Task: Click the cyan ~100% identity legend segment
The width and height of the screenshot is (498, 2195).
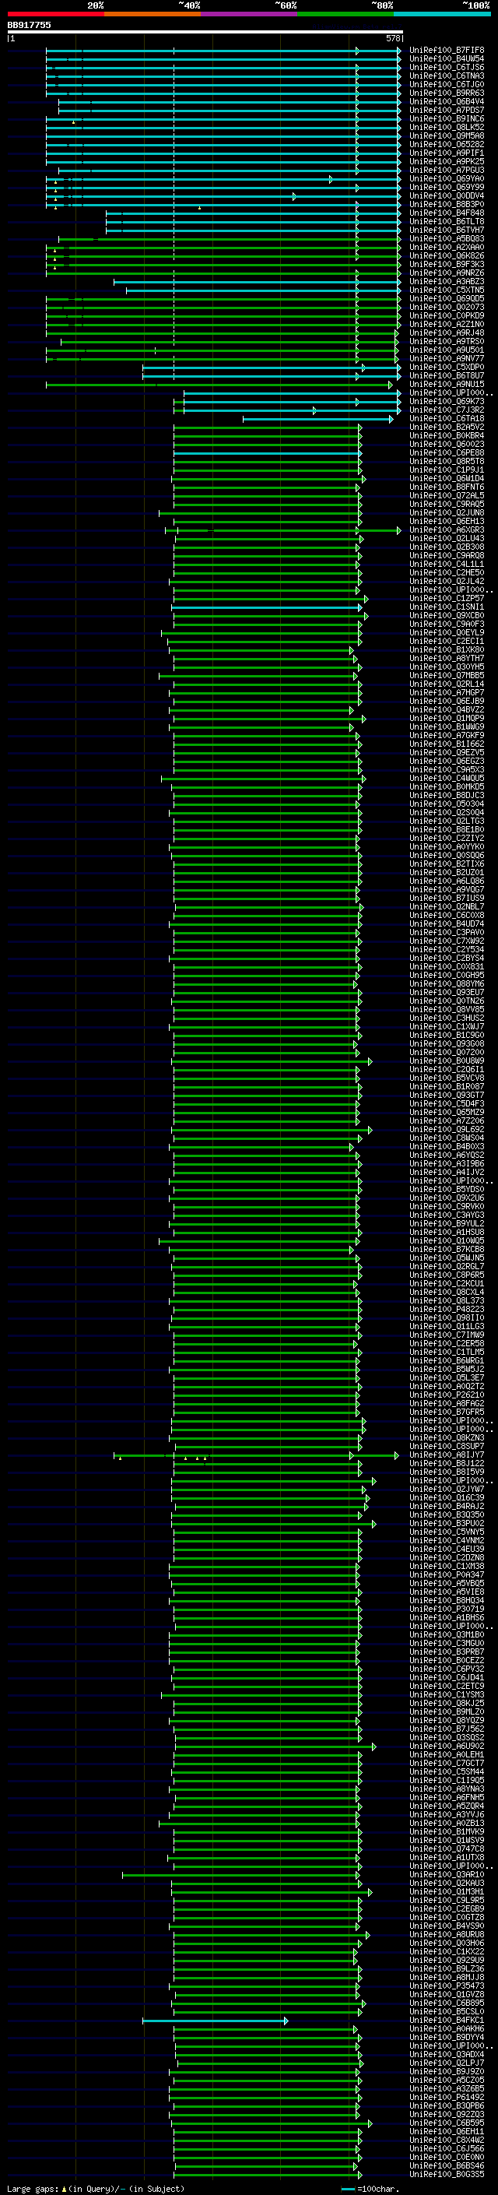Action: (443, 14)
